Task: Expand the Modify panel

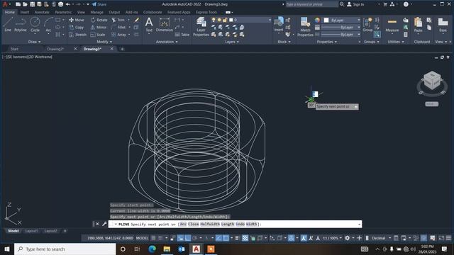Action: click(x=104, y=42)
